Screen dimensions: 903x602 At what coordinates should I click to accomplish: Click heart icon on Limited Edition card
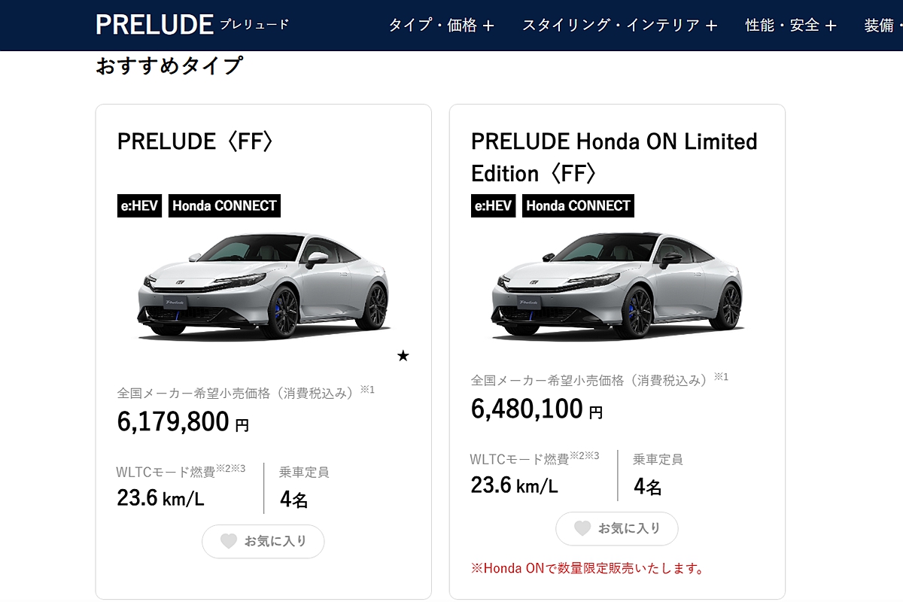[x=582, y=528]
